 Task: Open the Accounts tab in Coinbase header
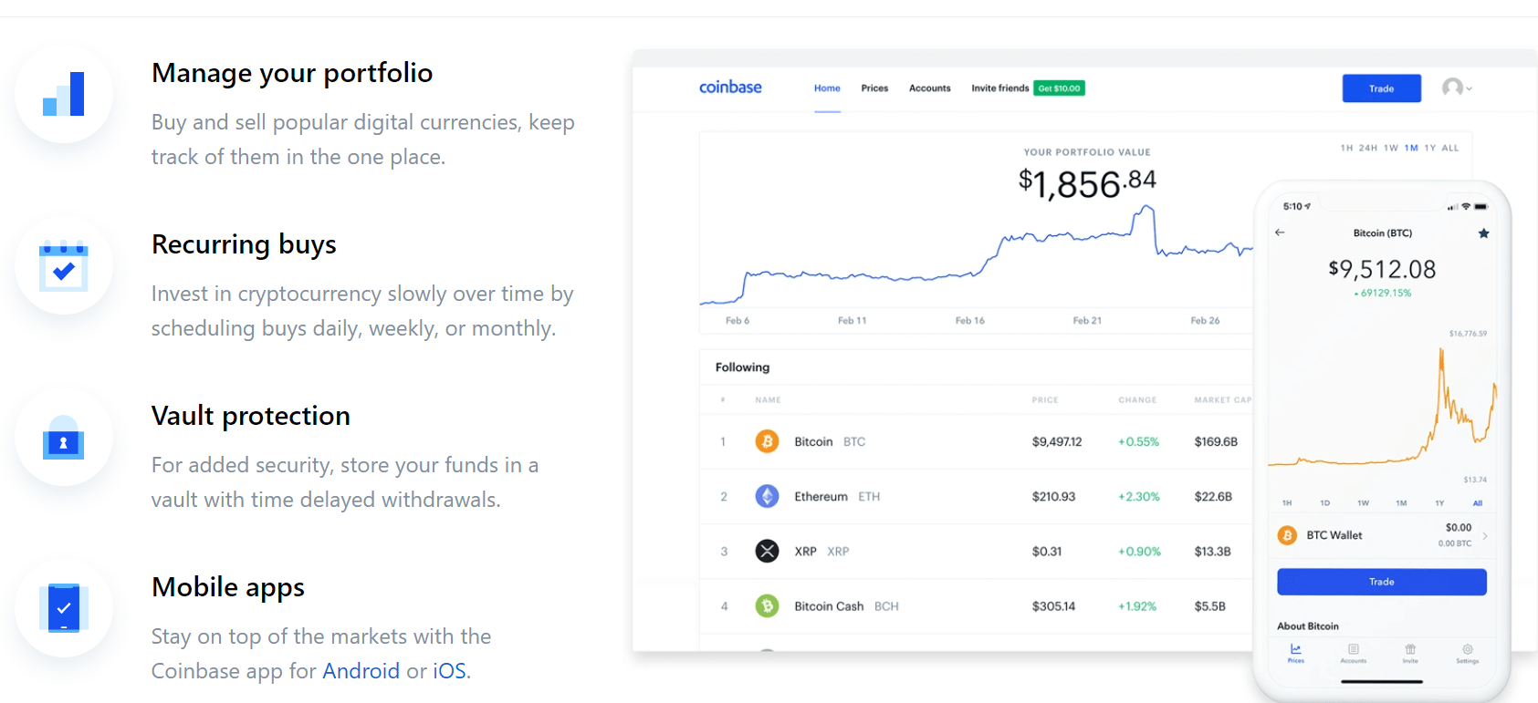[929, 88]
